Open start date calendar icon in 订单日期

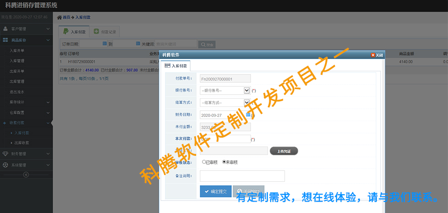tap(105, 44)
